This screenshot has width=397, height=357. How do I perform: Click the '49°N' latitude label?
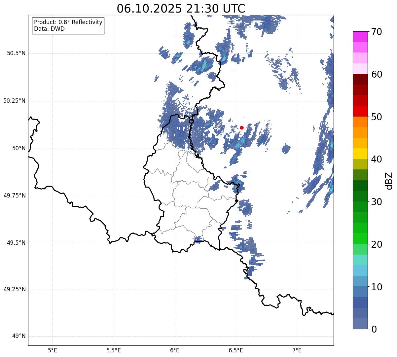point(19,336)
